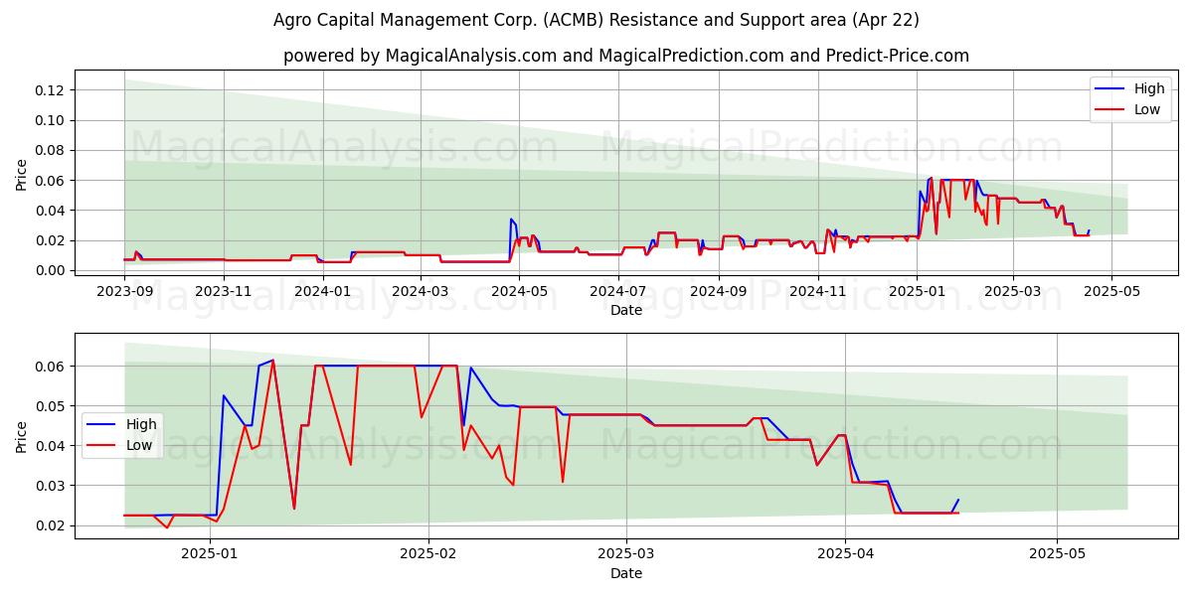Click the bottom chart 2025-04 tick label
Screen dimensions: 1193x596
[x=845, y=554]
